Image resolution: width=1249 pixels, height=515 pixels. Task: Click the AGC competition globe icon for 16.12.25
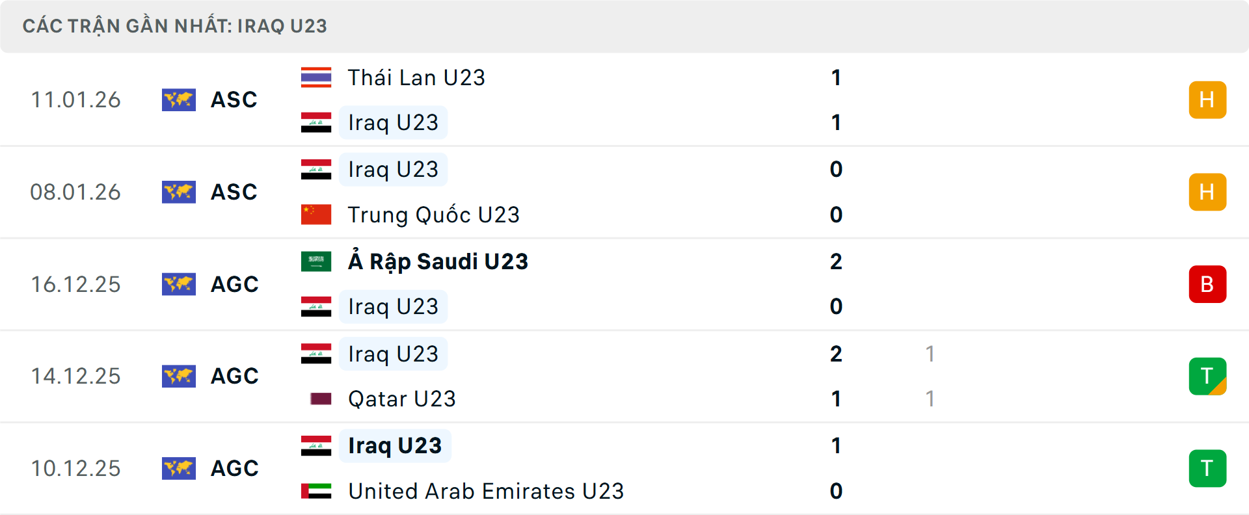[x=179, y=284]
